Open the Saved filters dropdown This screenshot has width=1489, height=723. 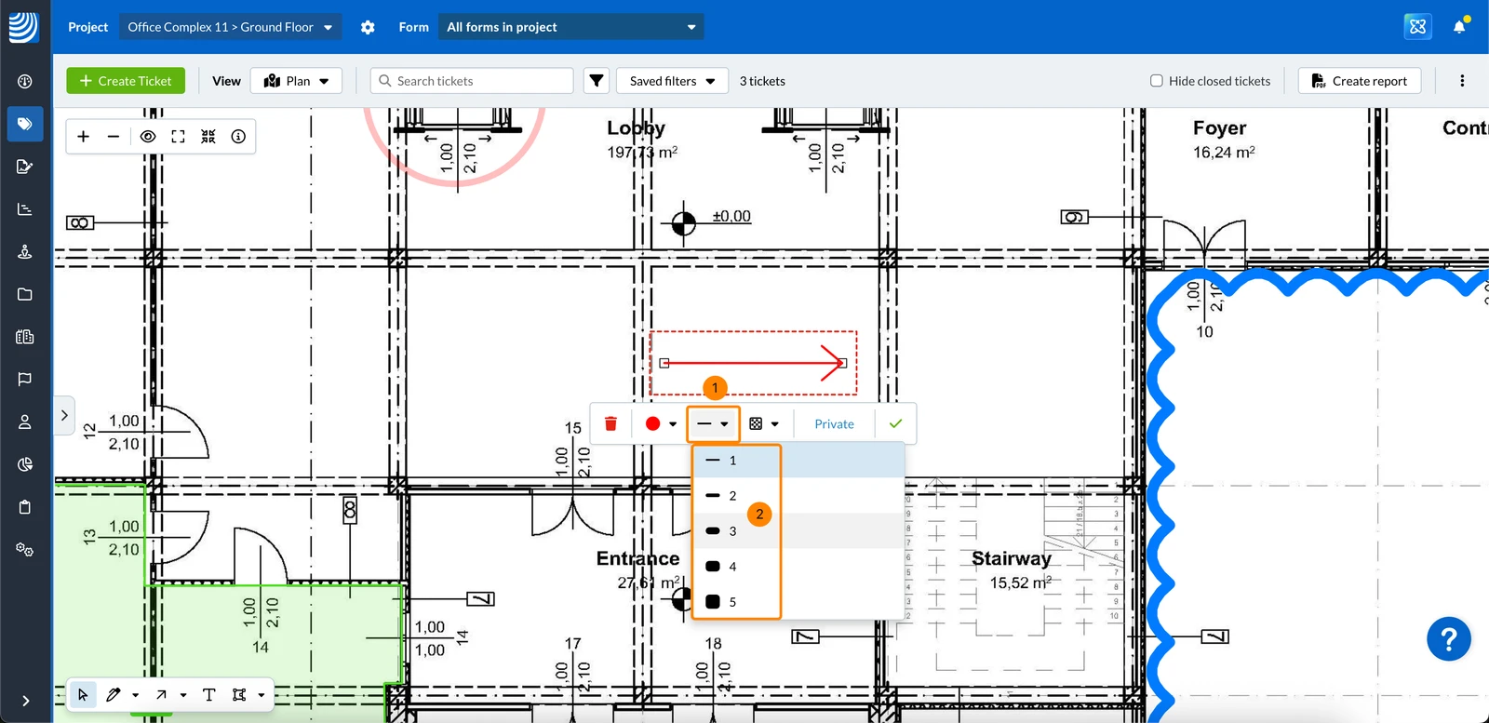pos(672,81)
